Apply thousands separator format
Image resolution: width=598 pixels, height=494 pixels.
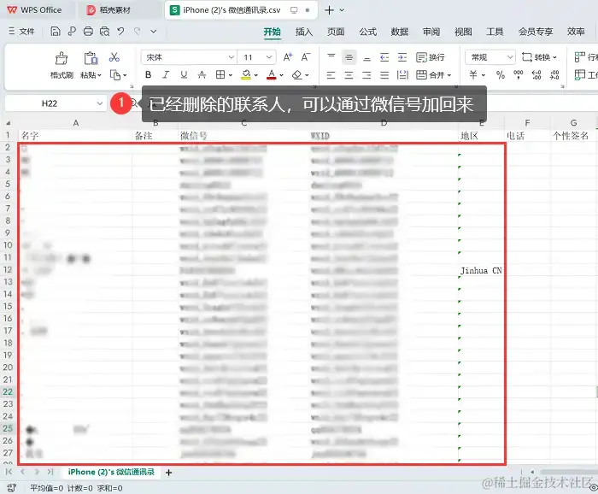519,74
